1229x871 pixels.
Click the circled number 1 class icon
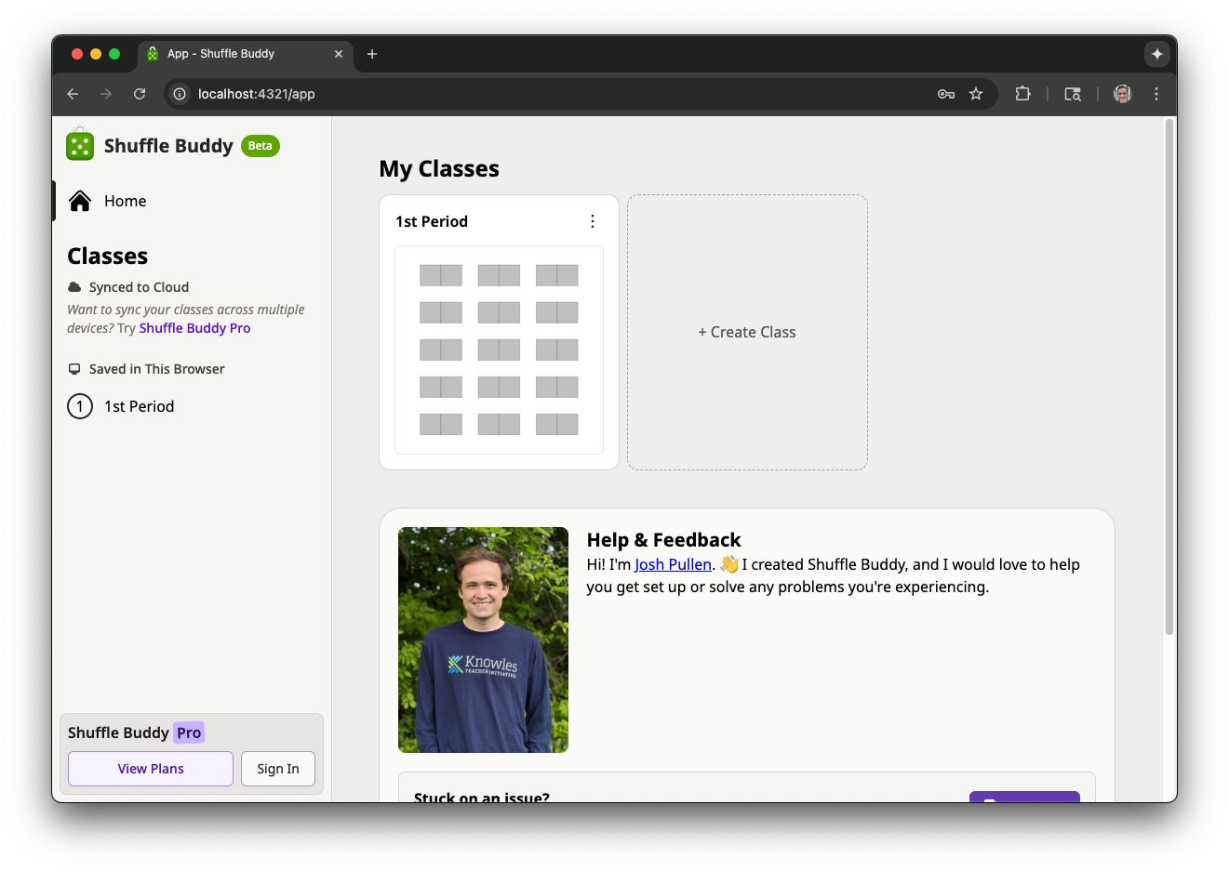[80, 406]
